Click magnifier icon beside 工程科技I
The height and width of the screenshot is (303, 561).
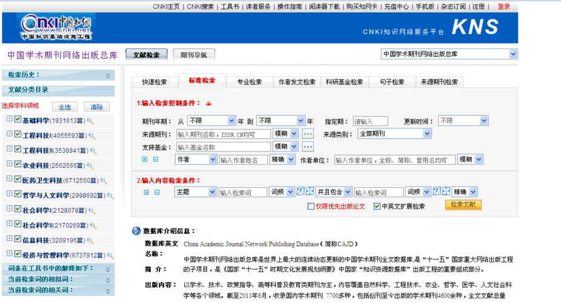tap(92, 136)
